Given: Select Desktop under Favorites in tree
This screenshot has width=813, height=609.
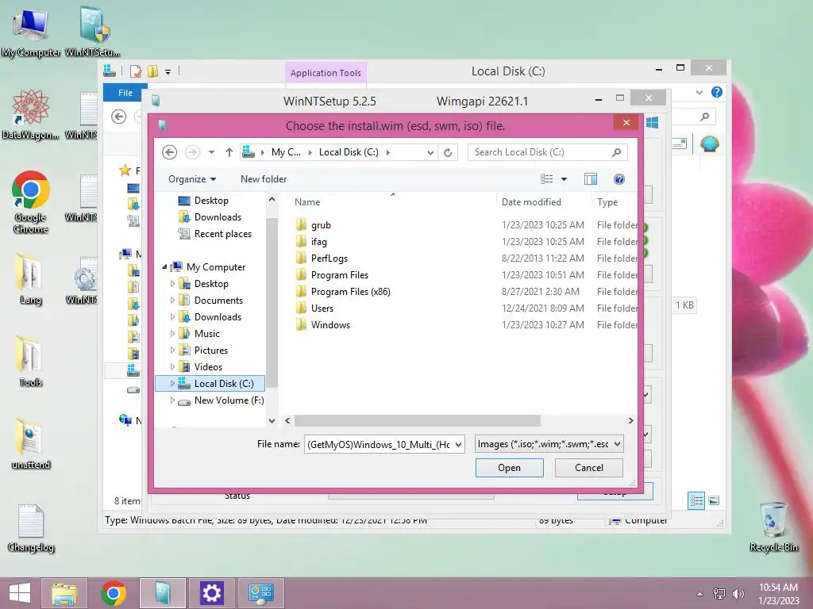Looking at the screenshot, I should click(211, 201).
